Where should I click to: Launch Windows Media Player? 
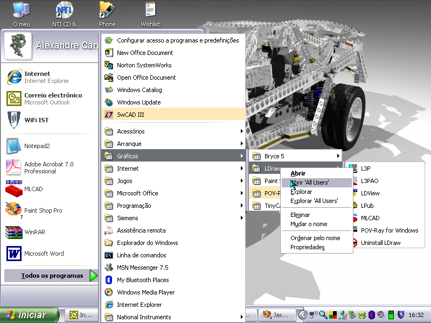click(173, 292)
